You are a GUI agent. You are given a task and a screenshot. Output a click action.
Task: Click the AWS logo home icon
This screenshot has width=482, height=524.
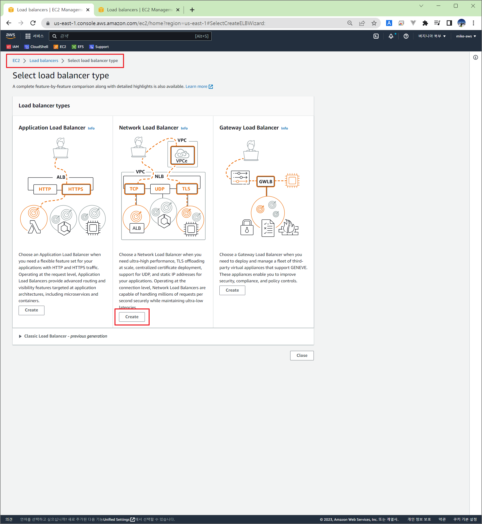[x=11, y=36]
